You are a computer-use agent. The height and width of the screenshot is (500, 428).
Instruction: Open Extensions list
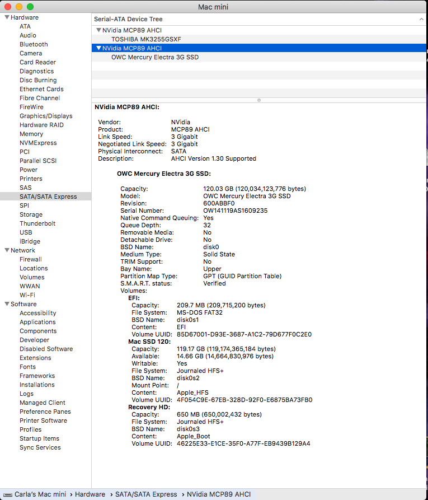tap(35, 358)
